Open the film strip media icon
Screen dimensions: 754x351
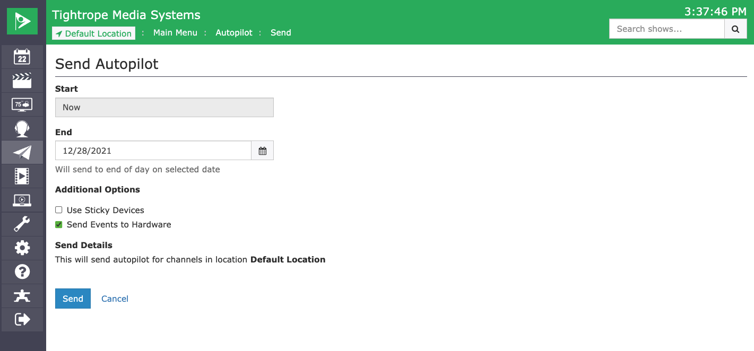click(x=22, y=176)
